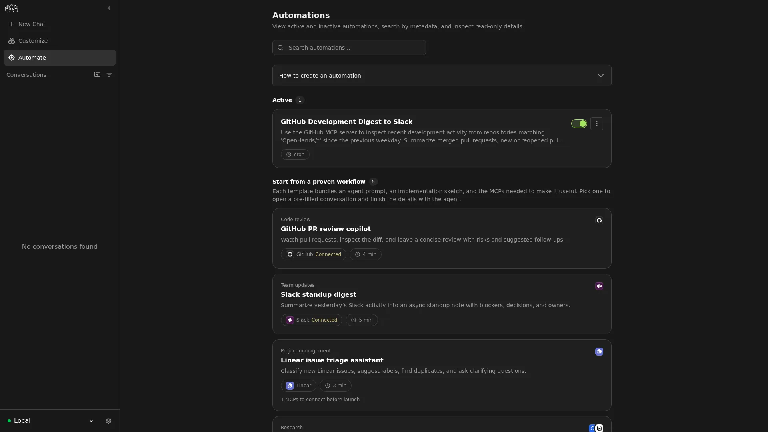Image resolution: width=768 pixels, height=432 pixels.
Task: Click the 'Code review' category label
Action: (296, 220)
